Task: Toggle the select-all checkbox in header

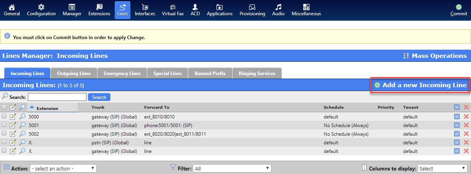Action: coord(4,107)
